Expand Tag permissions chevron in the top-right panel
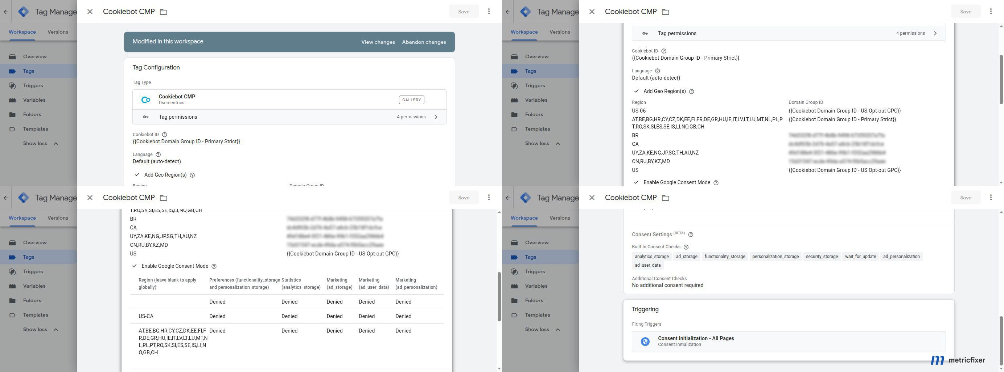This screenshot has height=372, width=1004. tap(935, 33)
